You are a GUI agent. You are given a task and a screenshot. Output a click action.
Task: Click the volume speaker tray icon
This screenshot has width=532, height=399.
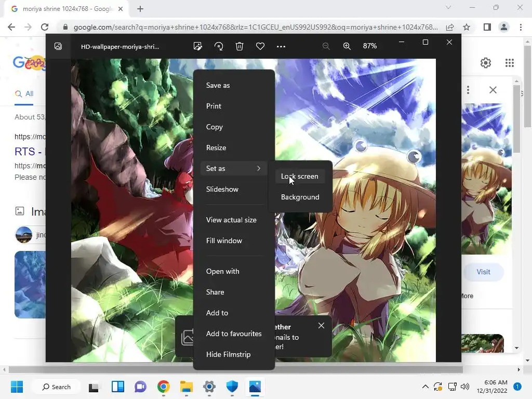pyautogui.click(x=465, y=387)
